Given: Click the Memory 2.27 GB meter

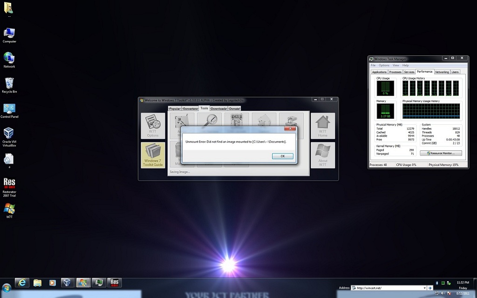Looking at the screenshot, I should tap(385, 111).
